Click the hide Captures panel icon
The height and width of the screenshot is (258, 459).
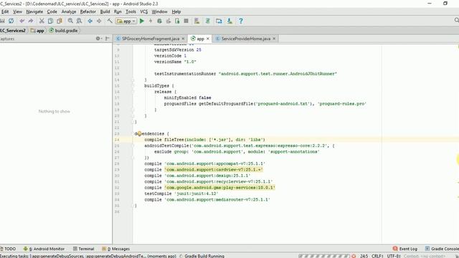[107, 38]
